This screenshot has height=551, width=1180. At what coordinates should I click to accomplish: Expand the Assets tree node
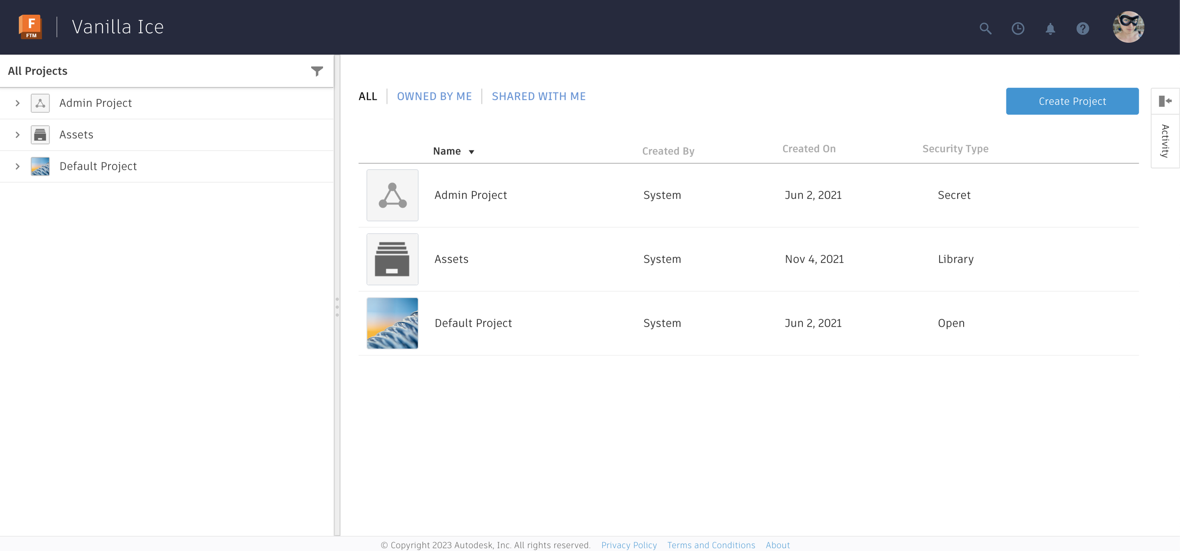pyautogui.click(x=18, y=135)
